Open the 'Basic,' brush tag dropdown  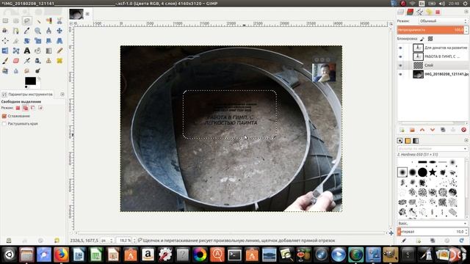[x=433, y=224]
